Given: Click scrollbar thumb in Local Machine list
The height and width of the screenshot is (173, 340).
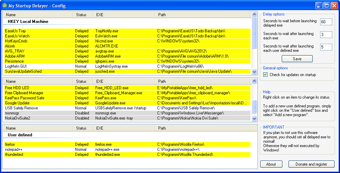Looking at the screenshot, I should [x=254, y=33].
